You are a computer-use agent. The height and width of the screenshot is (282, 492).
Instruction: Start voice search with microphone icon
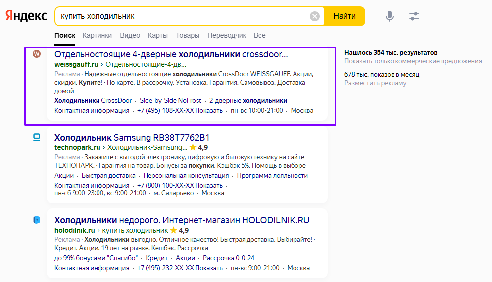[390, 16]
